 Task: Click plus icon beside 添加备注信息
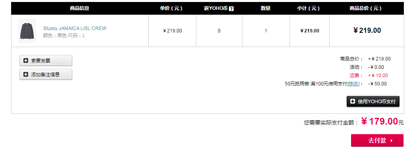point(25,74)
